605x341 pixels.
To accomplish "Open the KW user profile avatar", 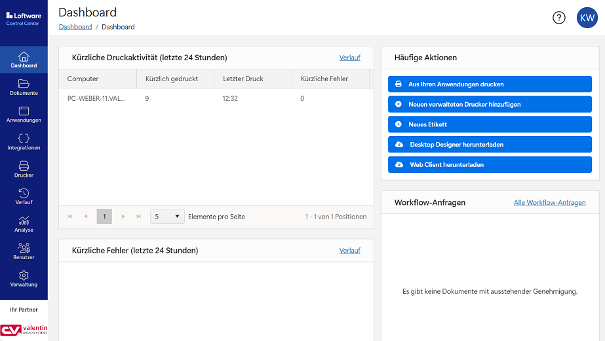I will click(x=586, y=18).
